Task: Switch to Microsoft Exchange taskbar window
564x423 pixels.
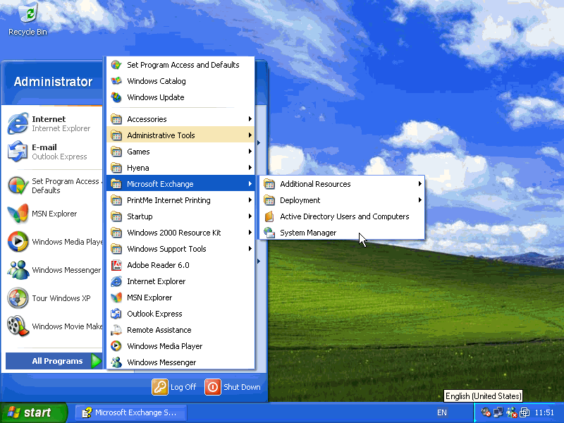Action: (x=131, y=412)
